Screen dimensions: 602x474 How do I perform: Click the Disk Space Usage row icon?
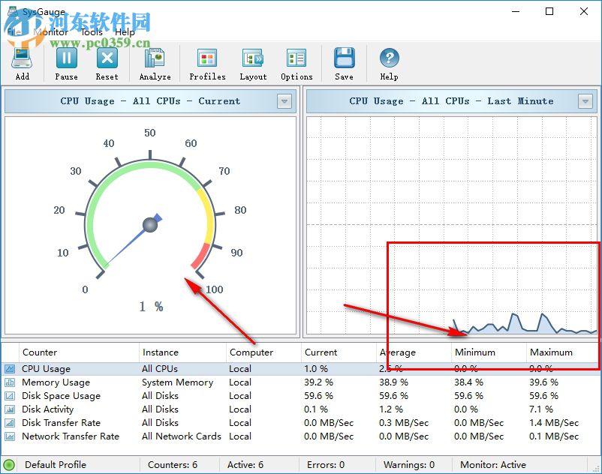point(10,396)
